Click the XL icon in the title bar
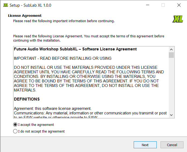187x152 pixels. (x=5, y=5)
